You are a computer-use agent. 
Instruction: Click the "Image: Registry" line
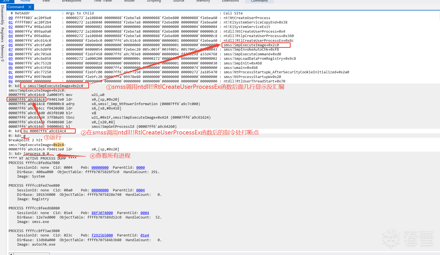click(33, 199)
